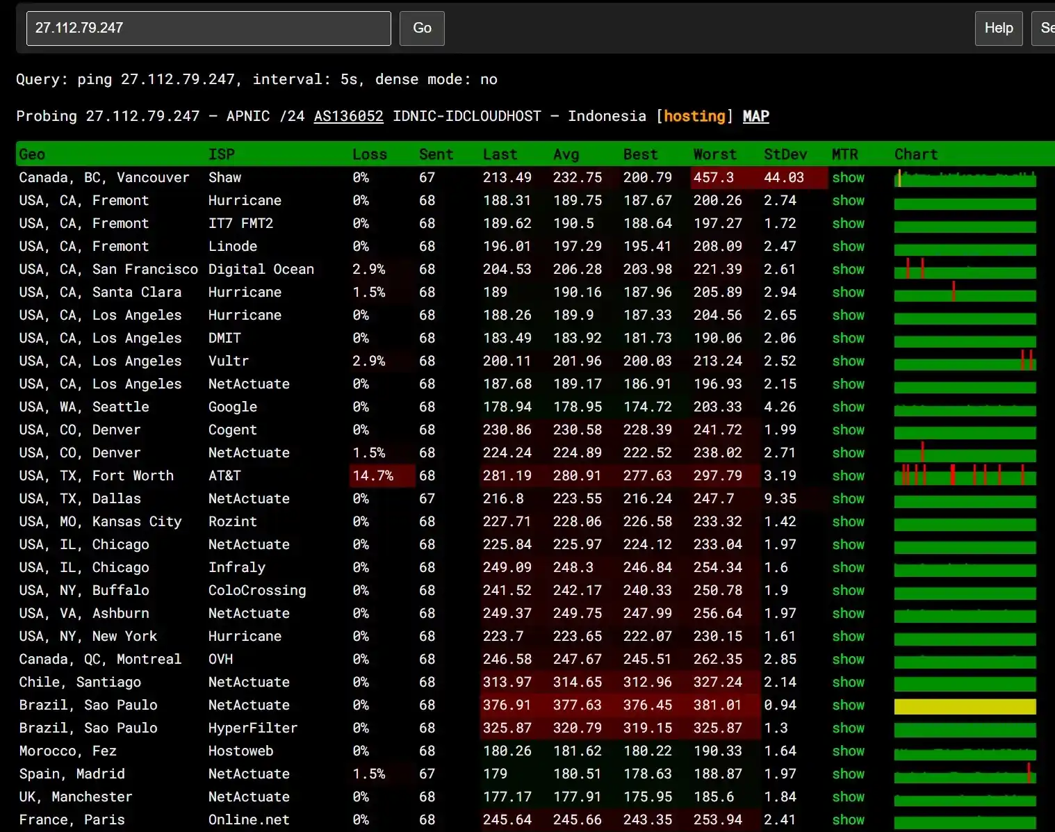
Task: Click the 44.03 StDev value
Action: 784,178
